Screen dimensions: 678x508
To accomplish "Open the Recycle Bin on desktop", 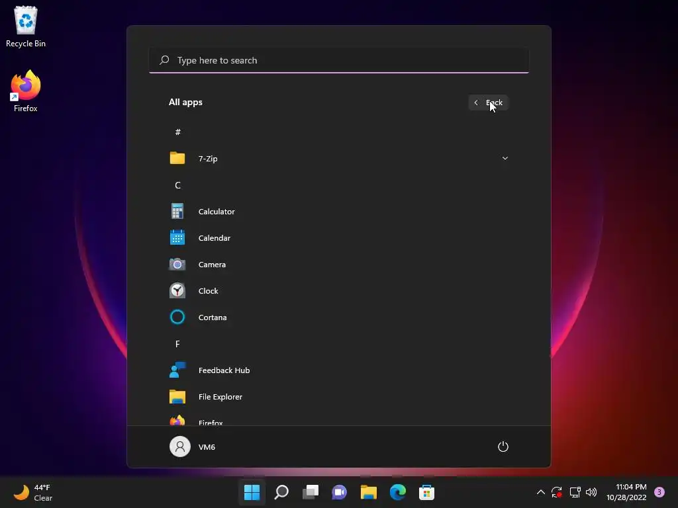I will pos(26,26).
